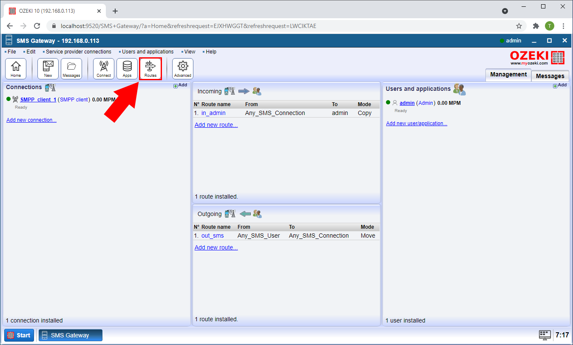Open the Routes configuration via toolbar icon
This screenshot has height=345, width=573.
pos(150,68)
